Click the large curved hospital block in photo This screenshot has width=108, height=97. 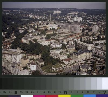(x=70, y=28)
